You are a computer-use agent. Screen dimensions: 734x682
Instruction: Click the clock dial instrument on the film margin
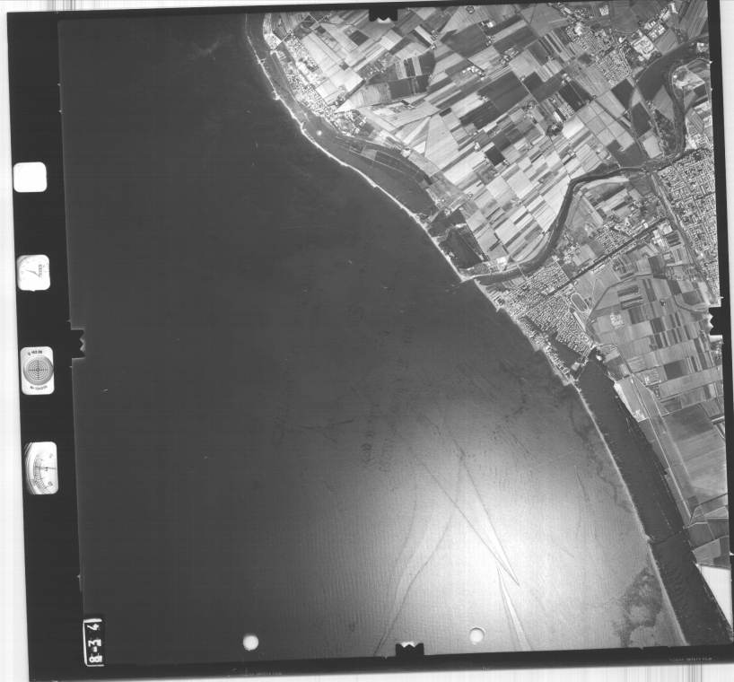pyautogui.click(x=33, y=272)
